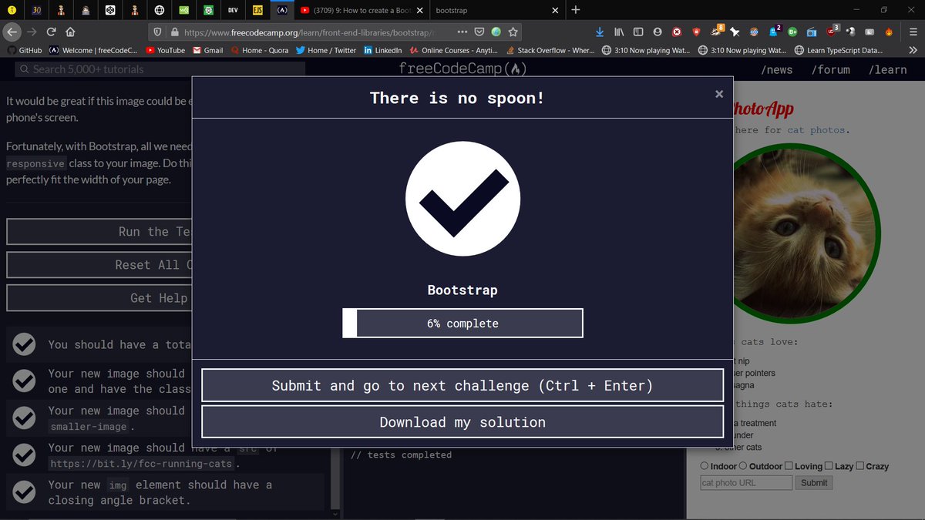Click the Get Help button
The width and height of the screenshot is (925, 520).
pyautogui.click(x=99, y=298)
